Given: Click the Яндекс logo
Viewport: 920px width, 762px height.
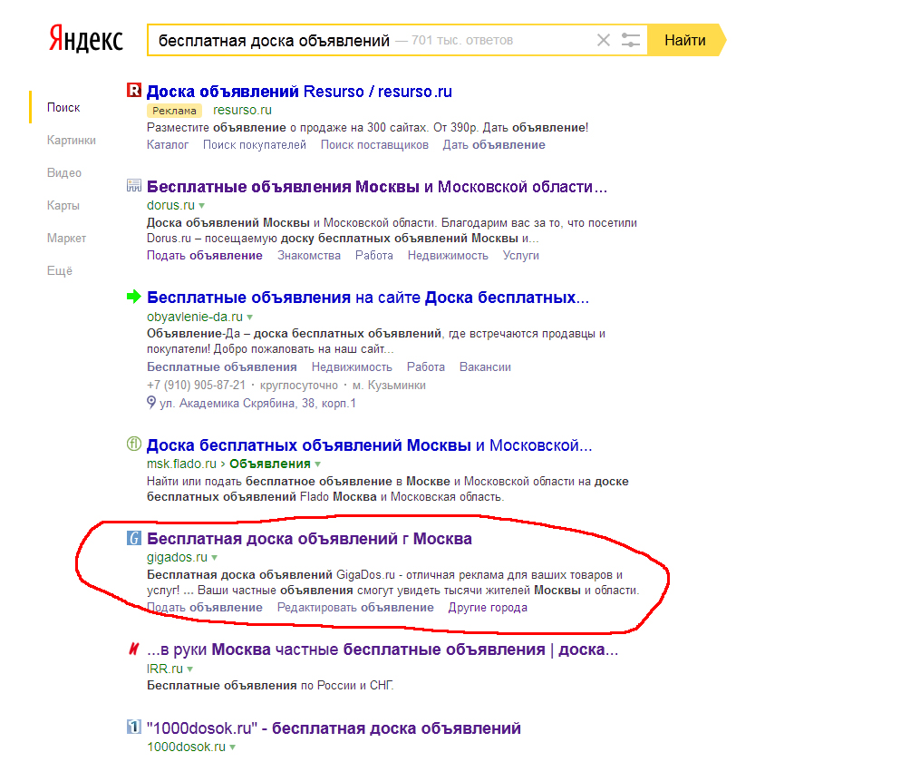Looking at the screenshot, I should 86,39.
